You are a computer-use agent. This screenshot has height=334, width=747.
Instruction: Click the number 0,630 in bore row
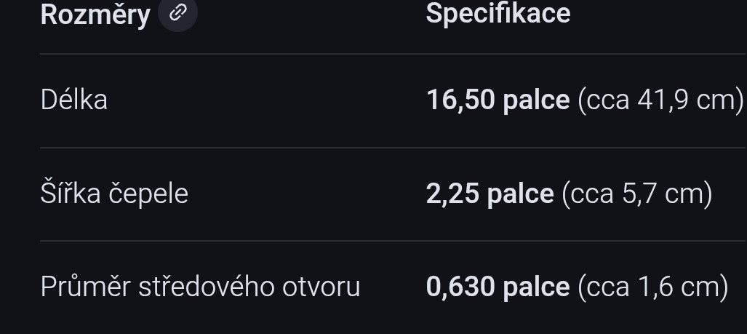[461, 287]
